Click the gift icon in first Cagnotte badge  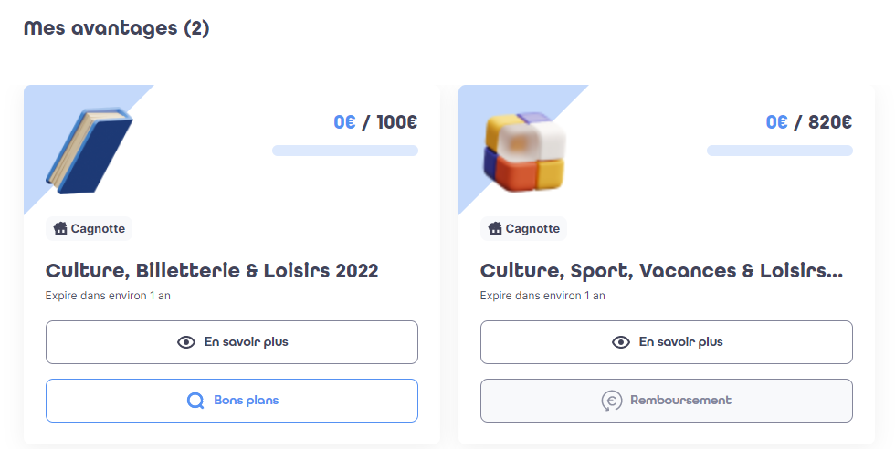click(60, 229)
